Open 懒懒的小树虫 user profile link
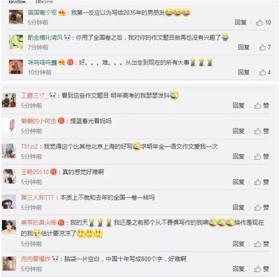This screenshot has width=280, height=277. pyautogui.click(x=39, y=121)
